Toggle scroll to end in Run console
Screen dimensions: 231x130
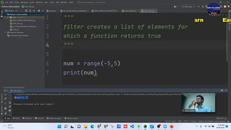10,107
